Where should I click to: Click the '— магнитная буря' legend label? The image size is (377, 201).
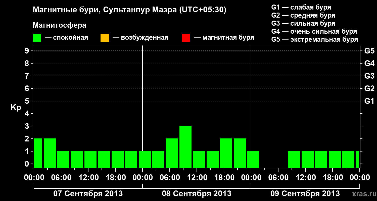pyautogui.click(x=224, y=38)
